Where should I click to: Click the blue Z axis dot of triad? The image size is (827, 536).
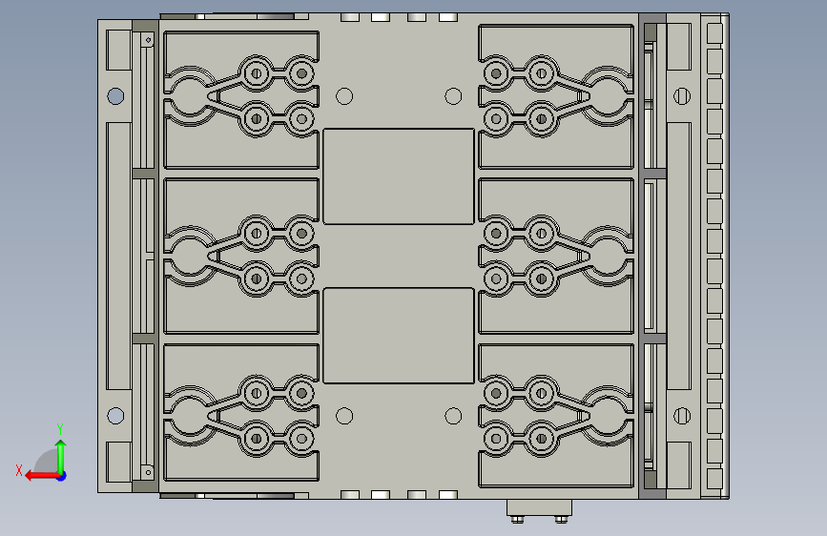(62, 476)
